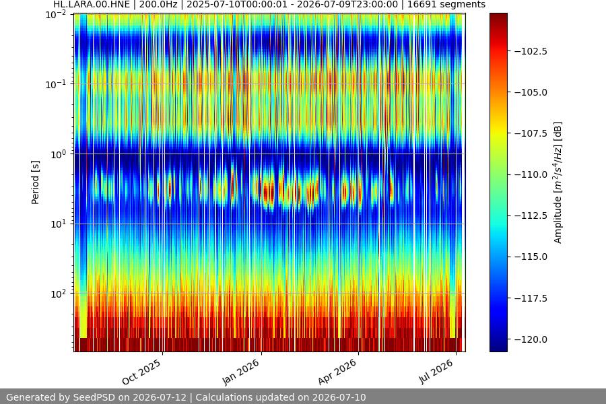Click the colorbar tick label -105.0
The width and height of the screenshot is (606, 404).
531,92
